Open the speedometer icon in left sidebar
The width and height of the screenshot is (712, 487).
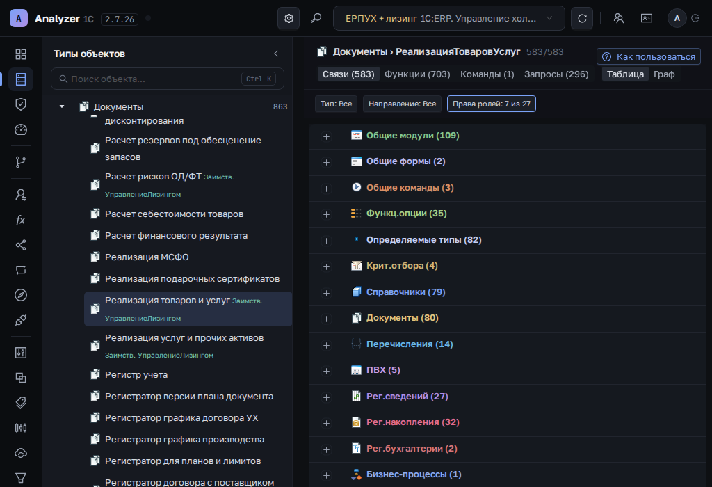pyautogui.click(x=21, y=129)
